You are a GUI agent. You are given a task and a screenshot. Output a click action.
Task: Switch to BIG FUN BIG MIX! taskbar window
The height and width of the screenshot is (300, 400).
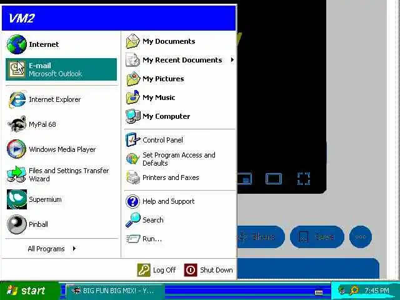tap(115, 291)
